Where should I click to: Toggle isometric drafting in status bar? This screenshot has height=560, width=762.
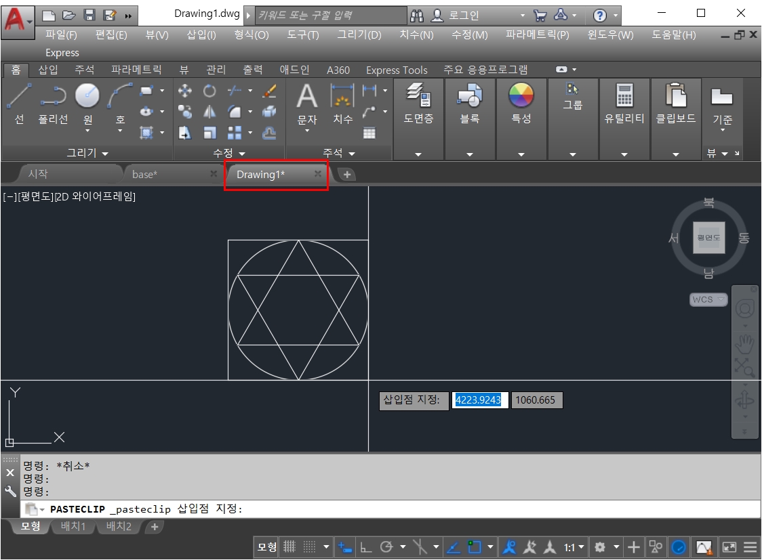[x=420, y=547]
